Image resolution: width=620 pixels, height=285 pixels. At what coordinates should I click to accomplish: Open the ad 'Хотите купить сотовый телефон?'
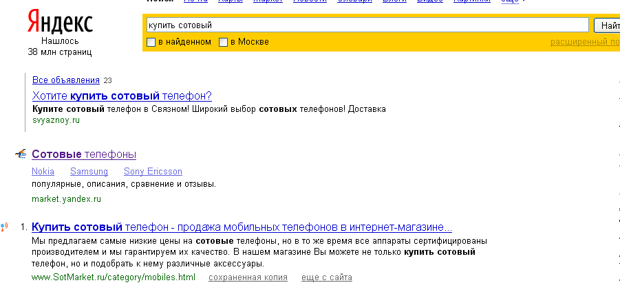[x=122, y=96]
